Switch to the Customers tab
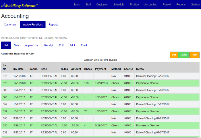Screen dimensions: 201x138 tap(10, 25)
